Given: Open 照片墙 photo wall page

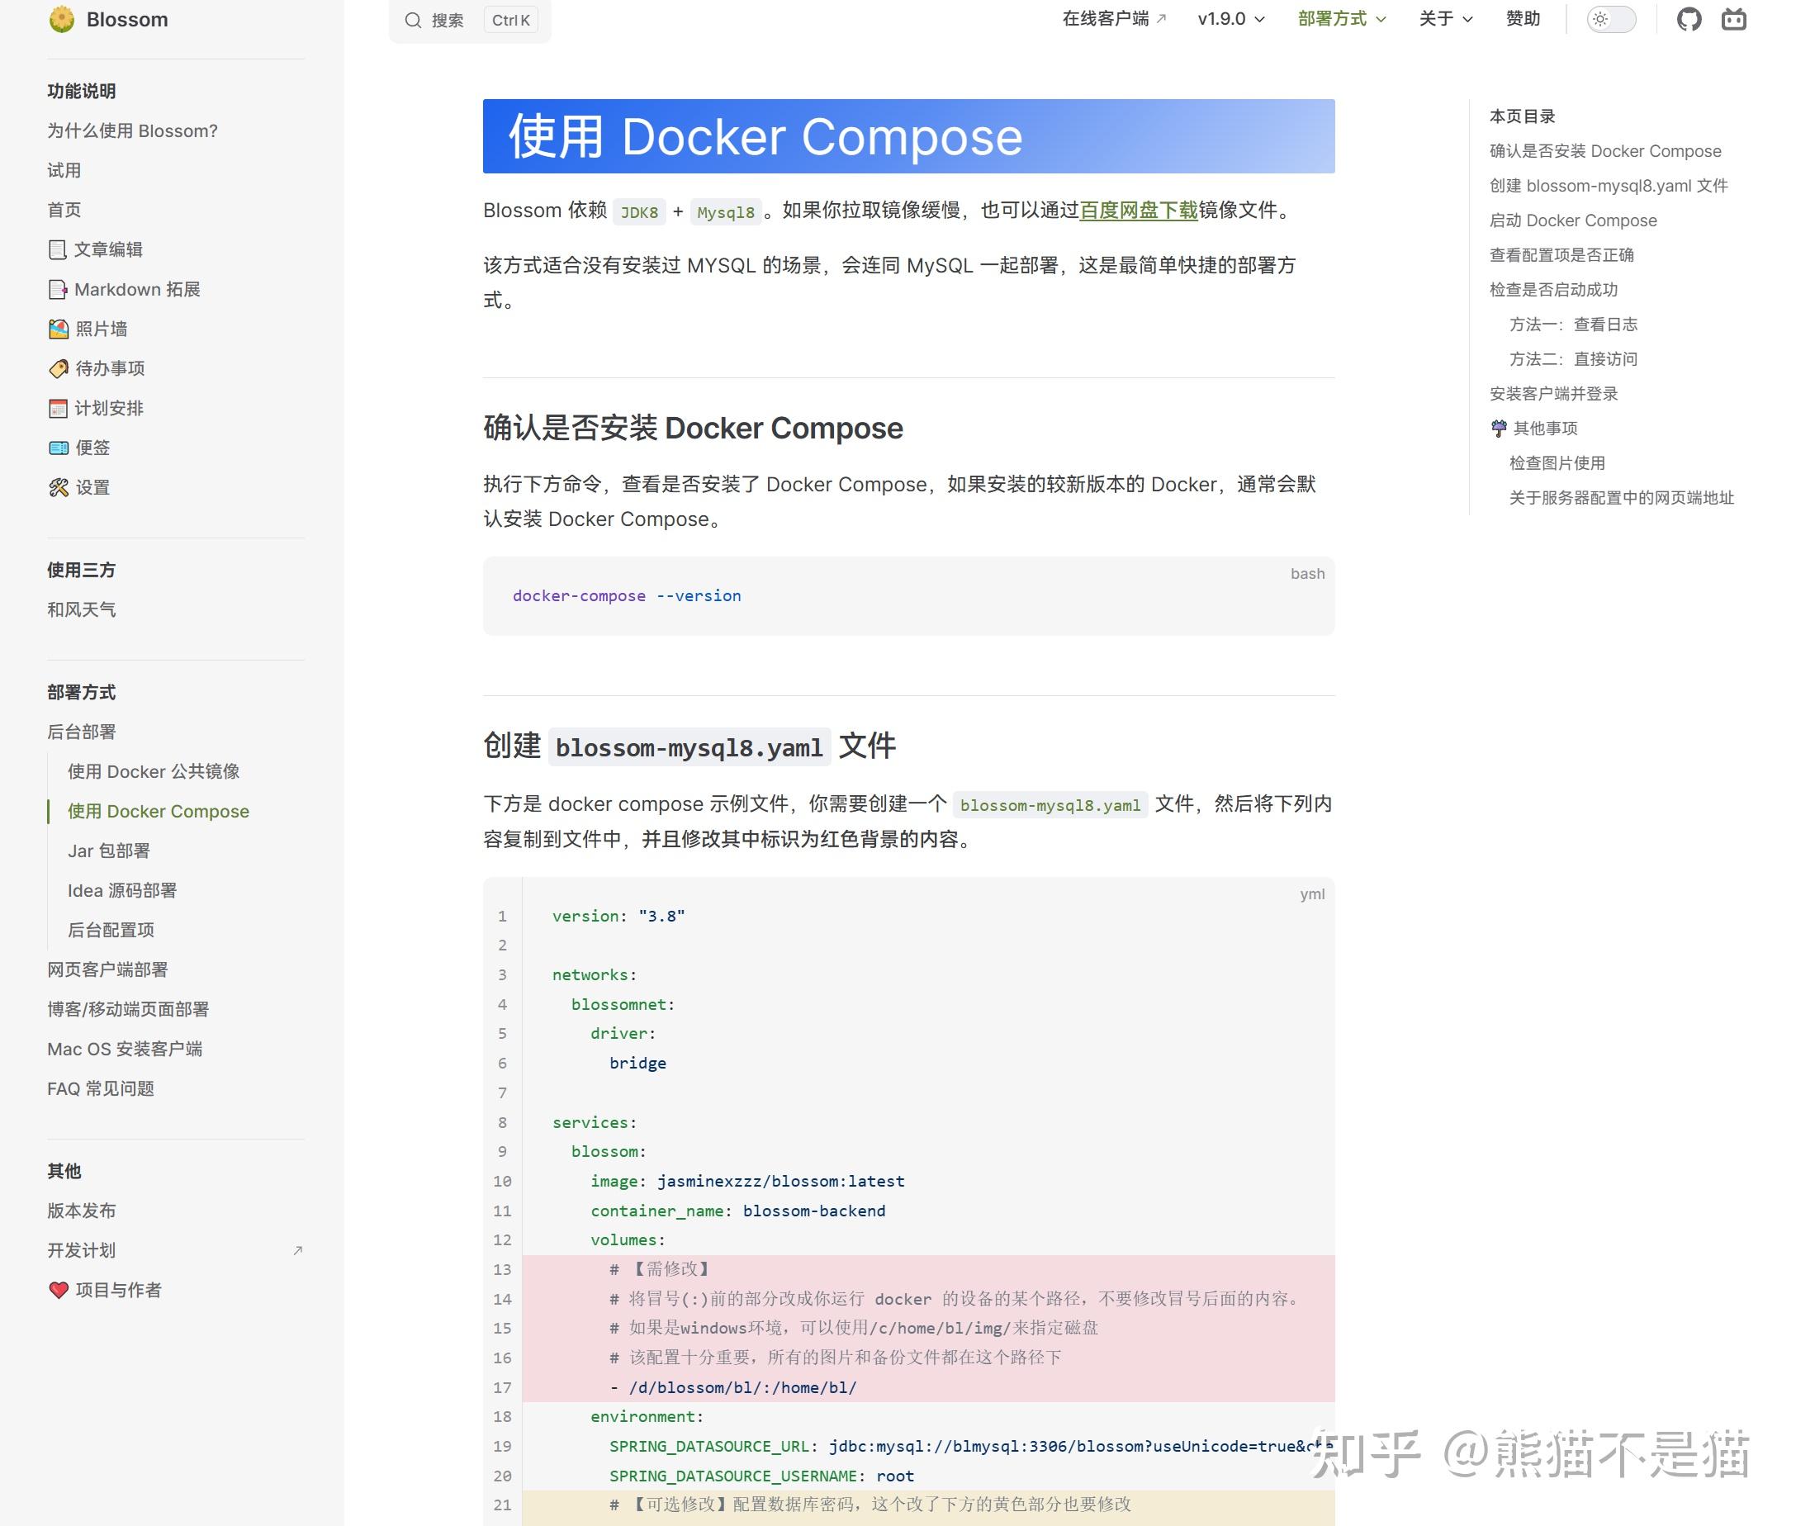Looking at the screenshot, I should 101,329.
